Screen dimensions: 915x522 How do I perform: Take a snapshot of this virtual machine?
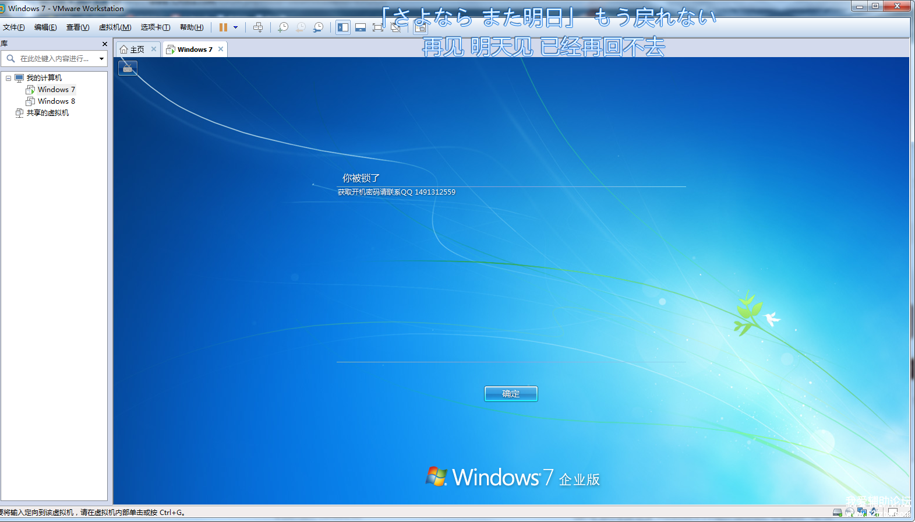(283, 27)
